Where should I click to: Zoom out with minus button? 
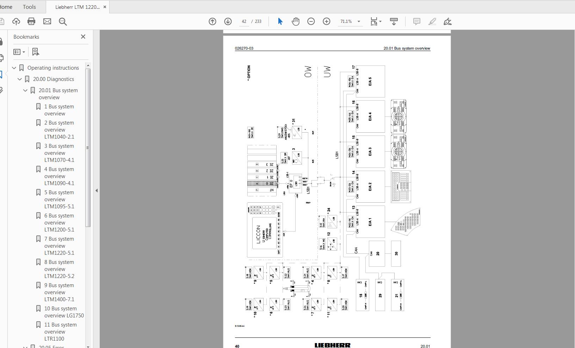coord(311,21)
